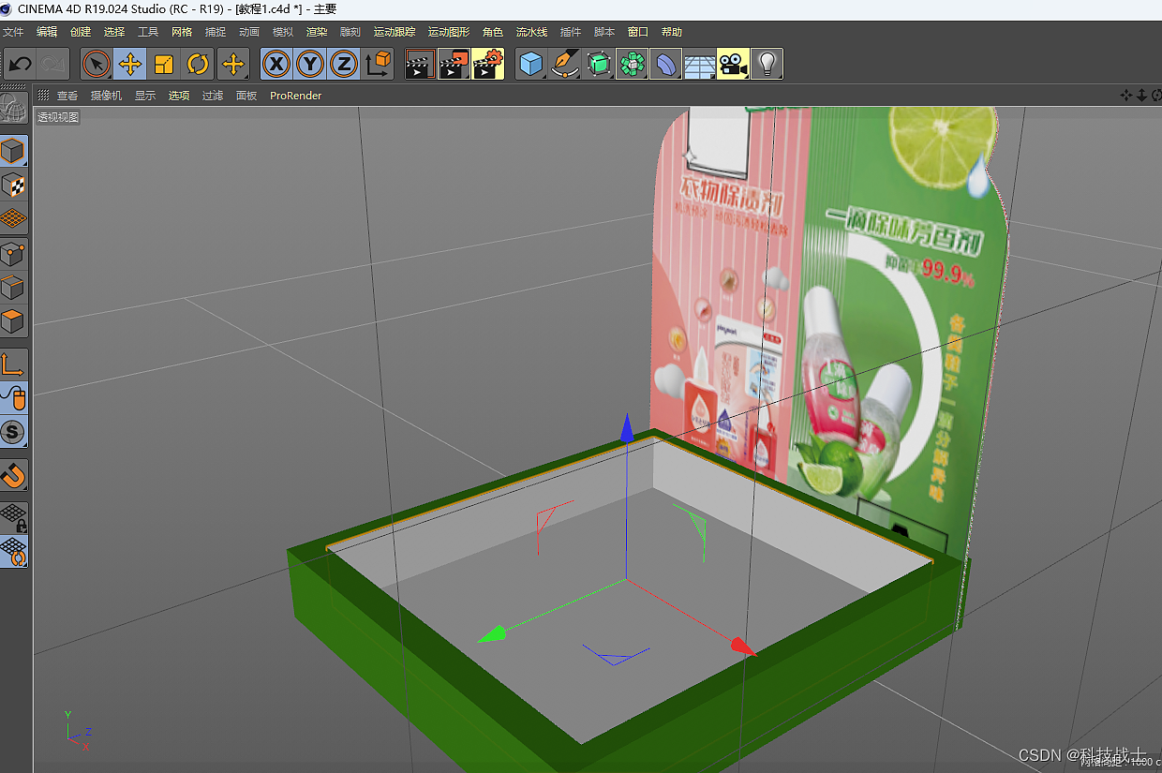The width and height of the screenshot is (1162, 773).
Task: Open the viewport 过滤 menu
Action: (x=213, y=96)
